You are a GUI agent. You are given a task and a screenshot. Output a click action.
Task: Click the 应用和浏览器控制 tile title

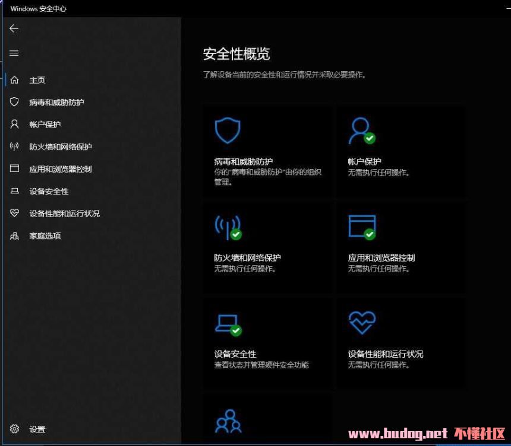tap(381, 257)
